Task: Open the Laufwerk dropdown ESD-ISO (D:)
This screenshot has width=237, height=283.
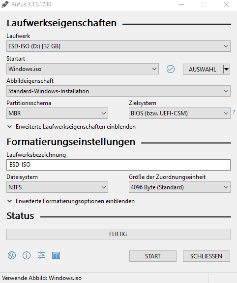Action: coord(118,46)
